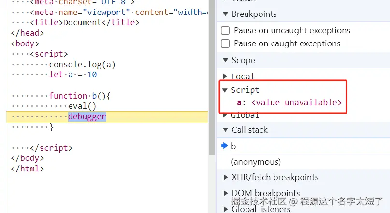Viewport: 390px width, 213px height.
Task: Expand DOM breakpoints section
Action: 226,193
